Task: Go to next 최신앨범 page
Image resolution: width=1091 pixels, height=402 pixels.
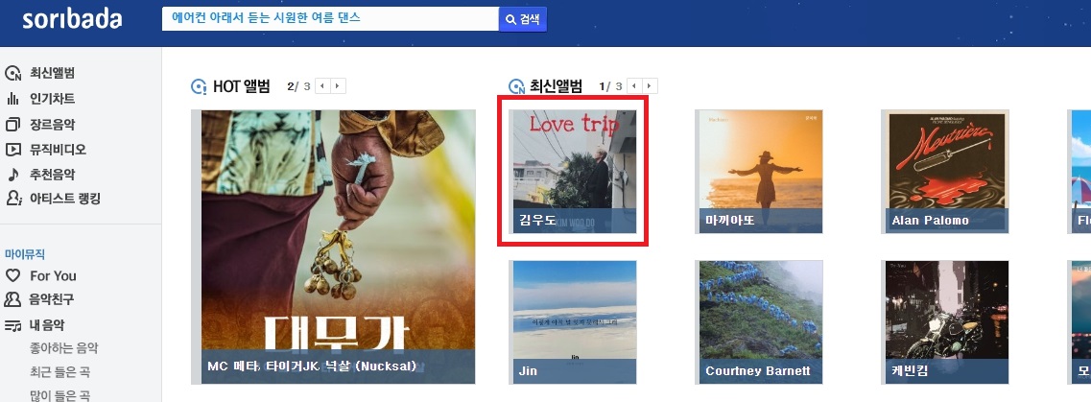Action: 650,86
